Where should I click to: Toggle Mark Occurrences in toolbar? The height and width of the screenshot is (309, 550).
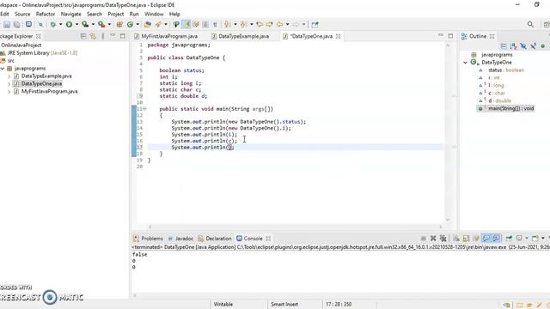click(x=186, y=25)
